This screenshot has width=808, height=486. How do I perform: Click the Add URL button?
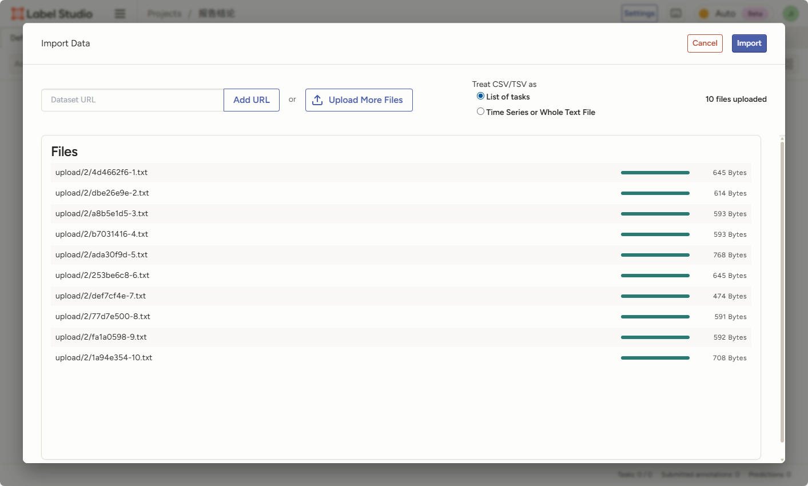[x=252, y=100]
